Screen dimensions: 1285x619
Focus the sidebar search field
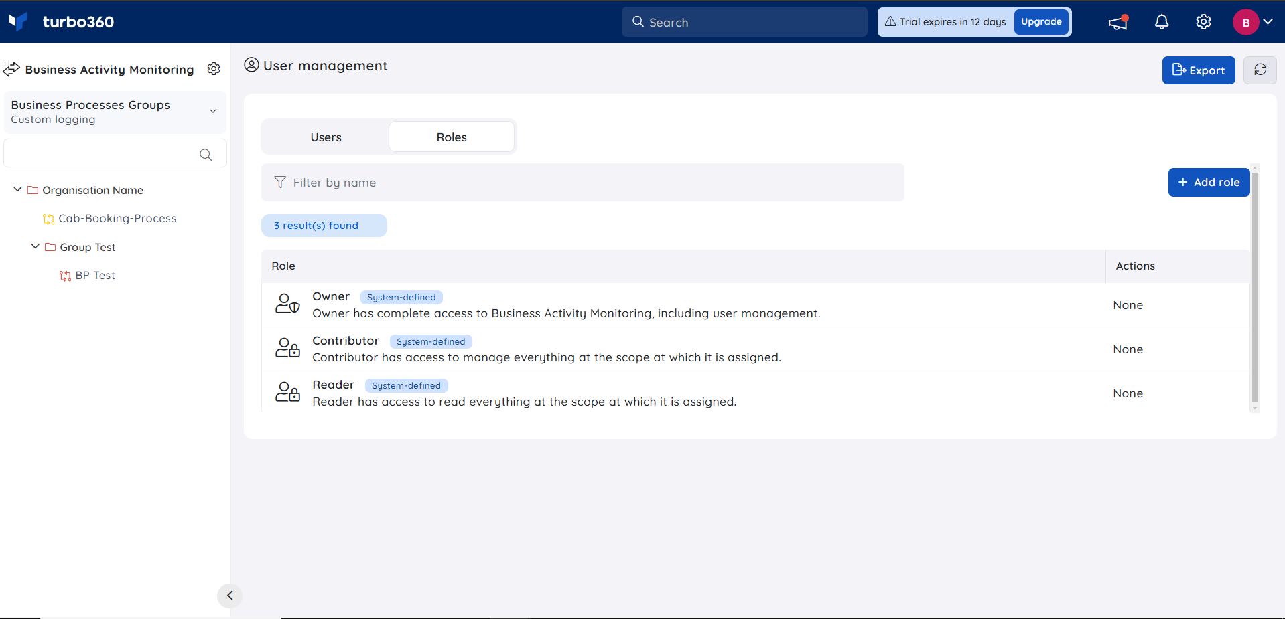115,153
